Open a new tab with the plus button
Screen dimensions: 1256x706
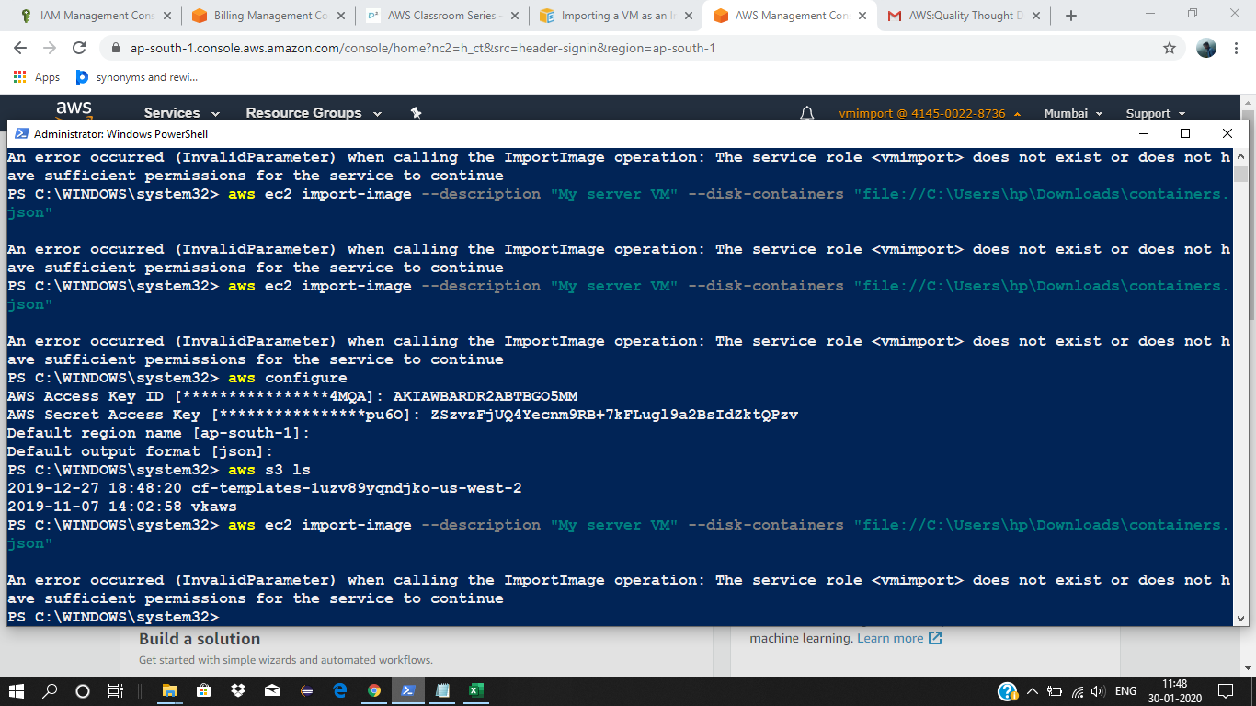(x=1068, y=15)
